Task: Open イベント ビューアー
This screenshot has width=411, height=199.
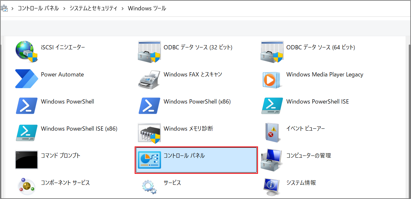Action: click(x=305, y=128)
